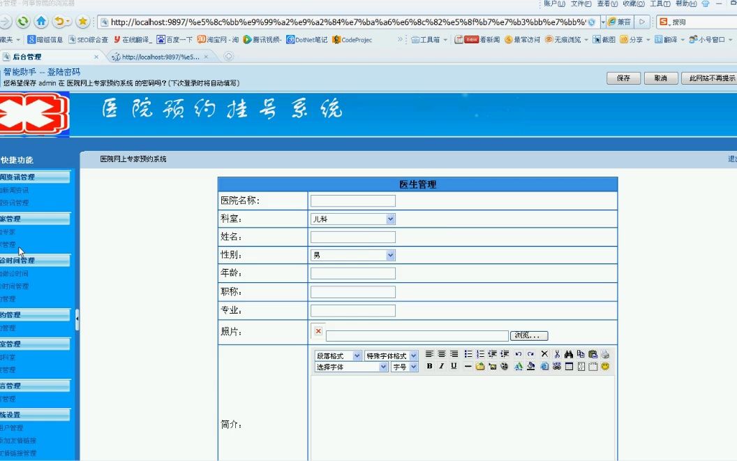This screenshot has height=461, width=737.
Task: Apply bold formatting in the editor
Action: (429, 366)
